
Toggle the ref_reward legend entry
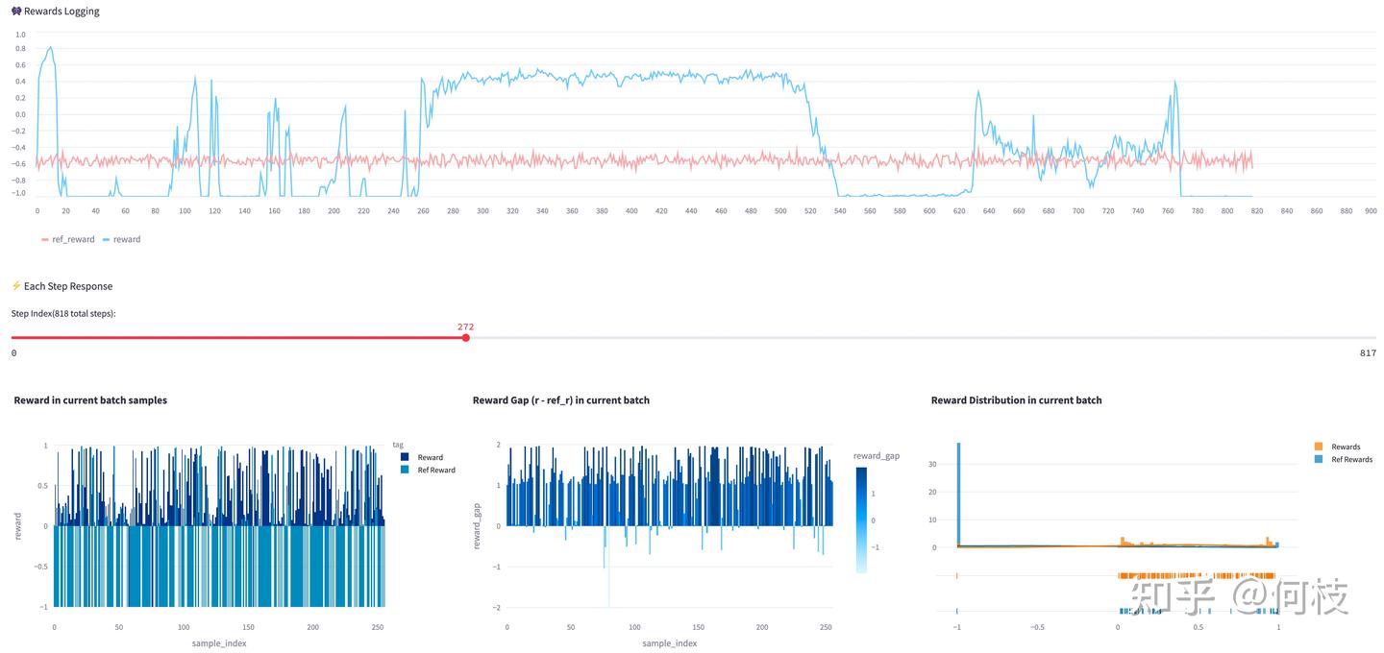(x=67, y=239)
